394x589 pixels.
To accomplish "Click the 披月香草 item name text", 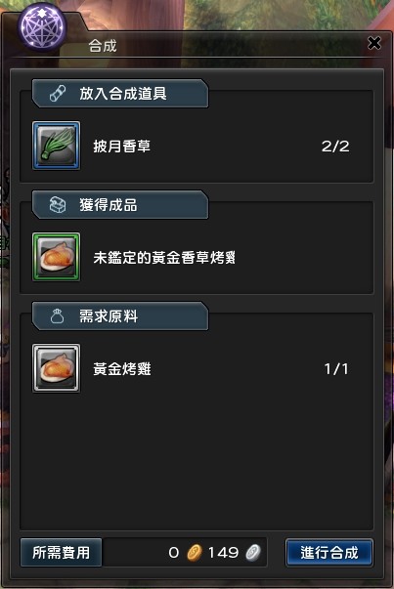I will point(122,147).
